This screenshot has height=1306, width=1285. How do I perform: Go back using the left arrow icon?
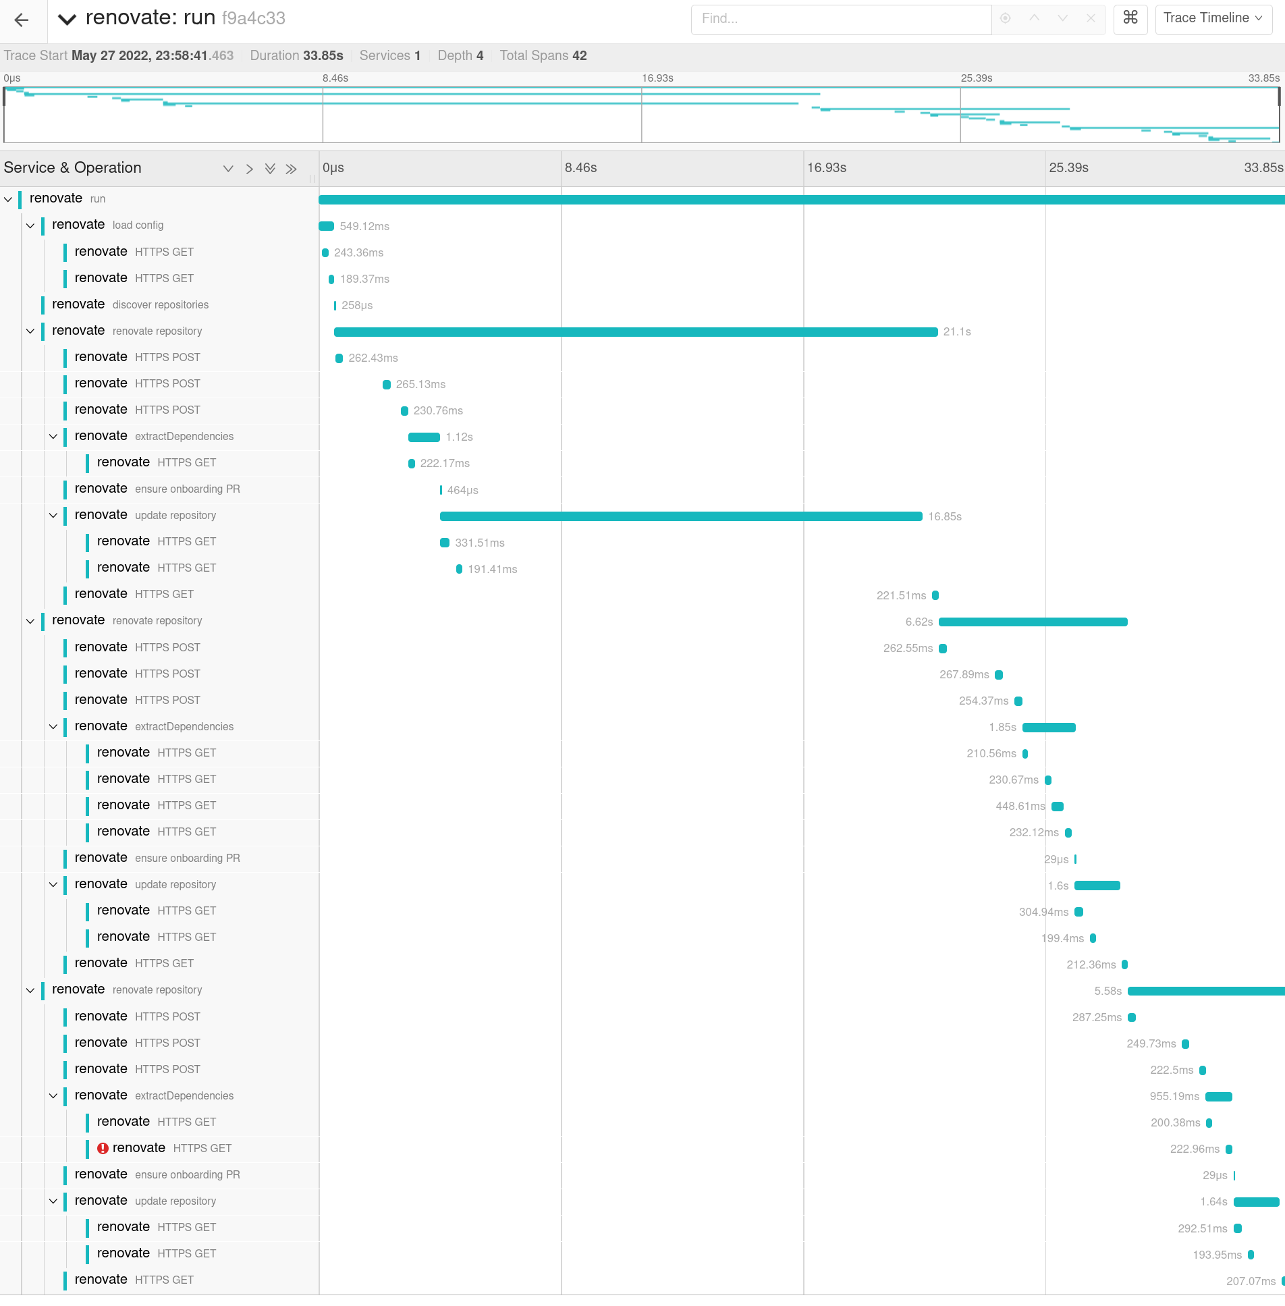(x=22, y=20)
